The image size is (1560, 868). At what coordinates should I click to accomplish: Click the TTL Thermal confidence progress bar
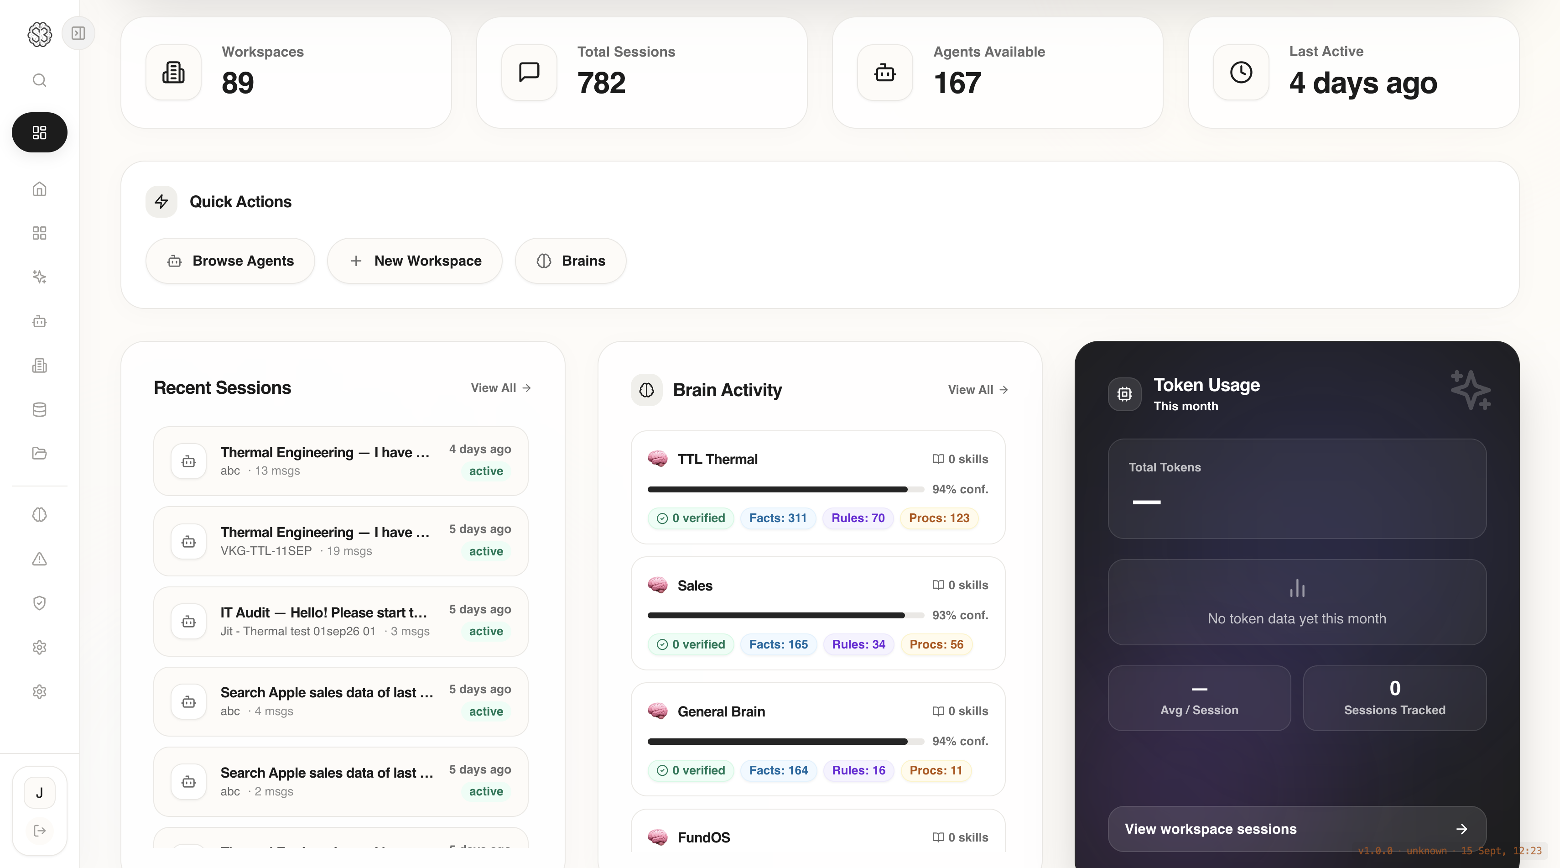(x=785, y=489)
